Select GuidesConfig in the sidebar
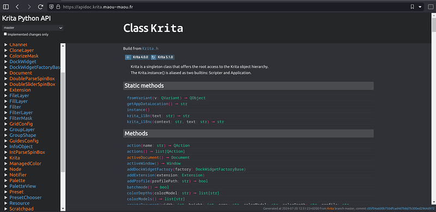 pos(24,141)
